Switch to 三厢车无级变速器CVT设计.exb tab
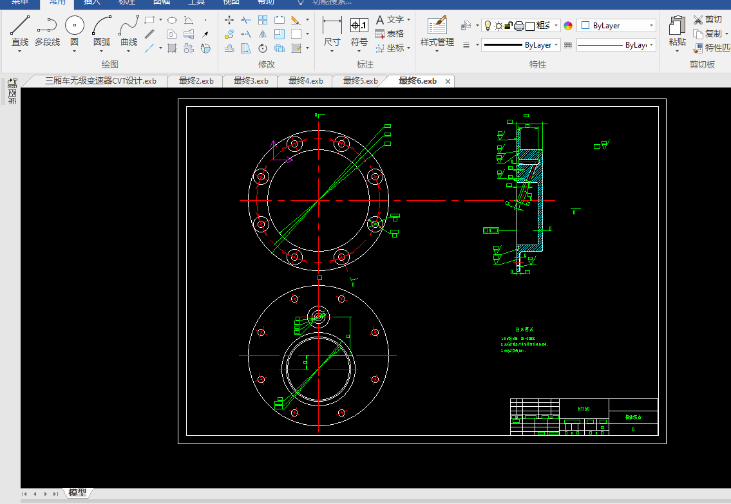The image size is (731, 504). click(100, 81)
